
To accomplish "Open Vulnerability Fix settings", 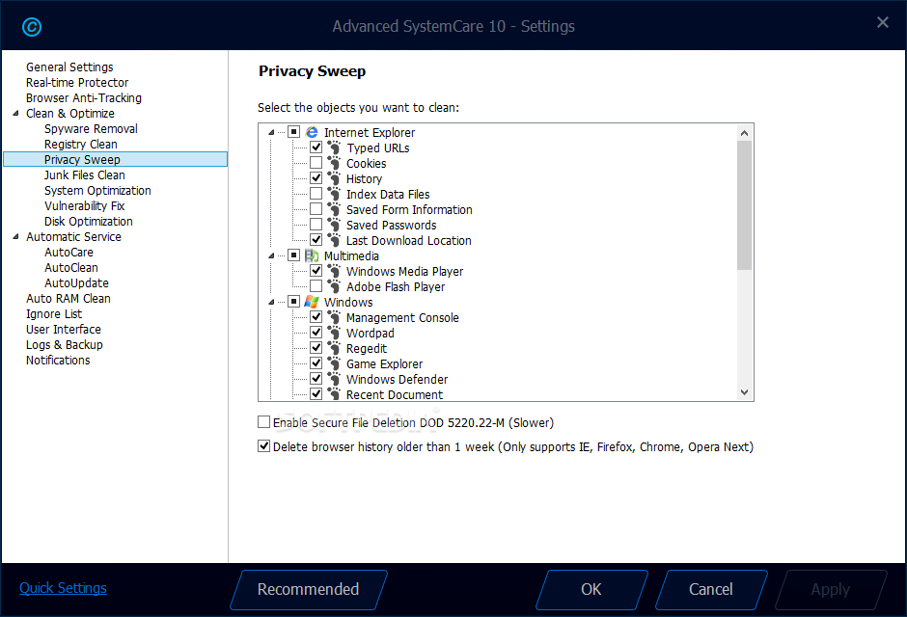I will [85, 205].
